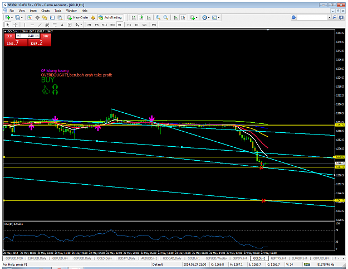Switch timeframe to W1
Image resolution: width=348 pixels, height=269 pixels.
(144, 25)
